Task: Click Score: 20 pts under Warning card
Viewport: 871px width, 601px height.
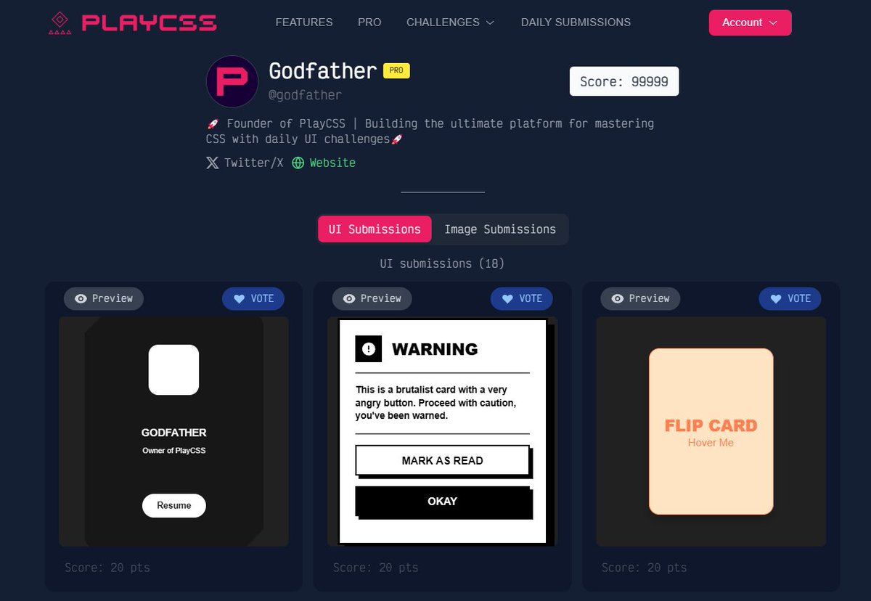Action: coord(376,568)
